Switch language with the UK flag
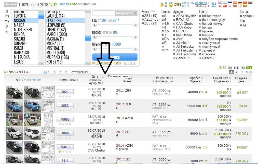The height and width of the screenshot is (164, 258). (x=220, y=3)
